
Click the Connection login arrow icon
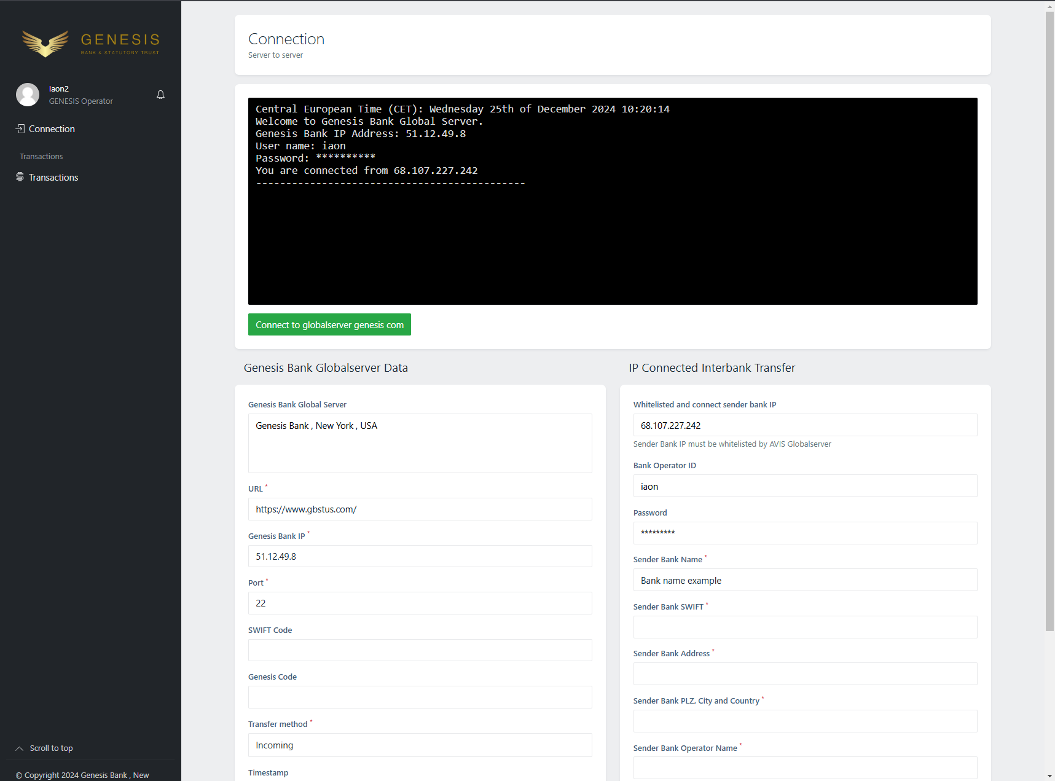point(20,128)
